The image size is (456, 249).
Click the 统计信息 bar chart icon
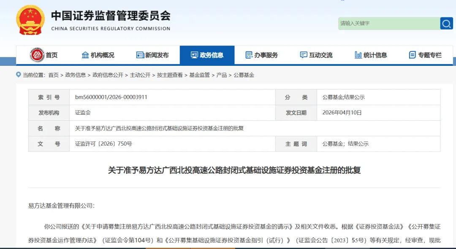tap(358, 55)
